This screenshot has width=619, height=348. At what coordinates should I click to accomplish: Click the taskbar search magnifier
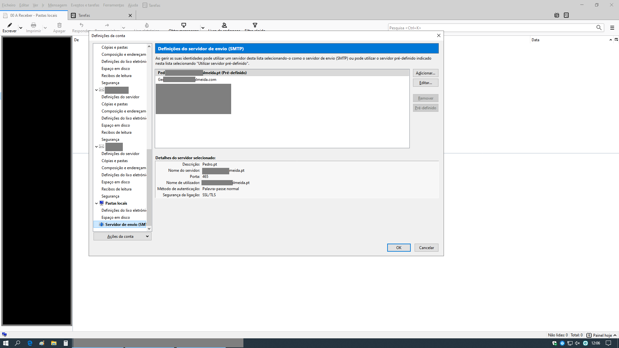point(18,343)
